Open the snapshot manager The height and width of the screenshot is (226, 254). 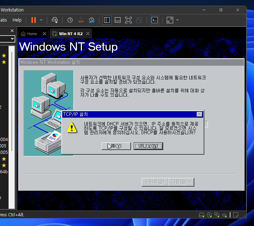(x=92, y=20)
